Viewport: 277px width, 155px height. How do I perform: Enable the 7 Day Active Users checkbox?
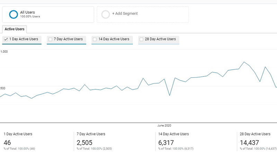click(50, 39)
